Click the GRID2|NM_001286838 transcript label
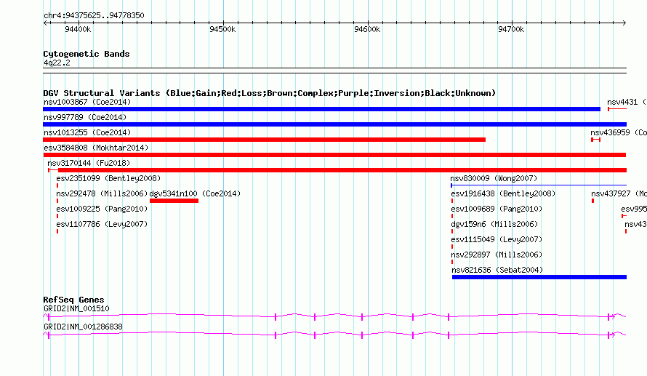This screenshot has height=376, width=647. 84,327
